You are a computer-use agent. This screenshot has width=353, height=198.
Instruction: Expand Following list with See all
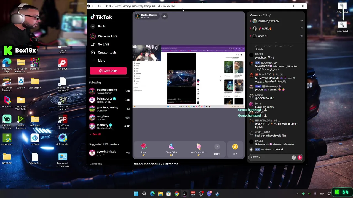(95, 134)
